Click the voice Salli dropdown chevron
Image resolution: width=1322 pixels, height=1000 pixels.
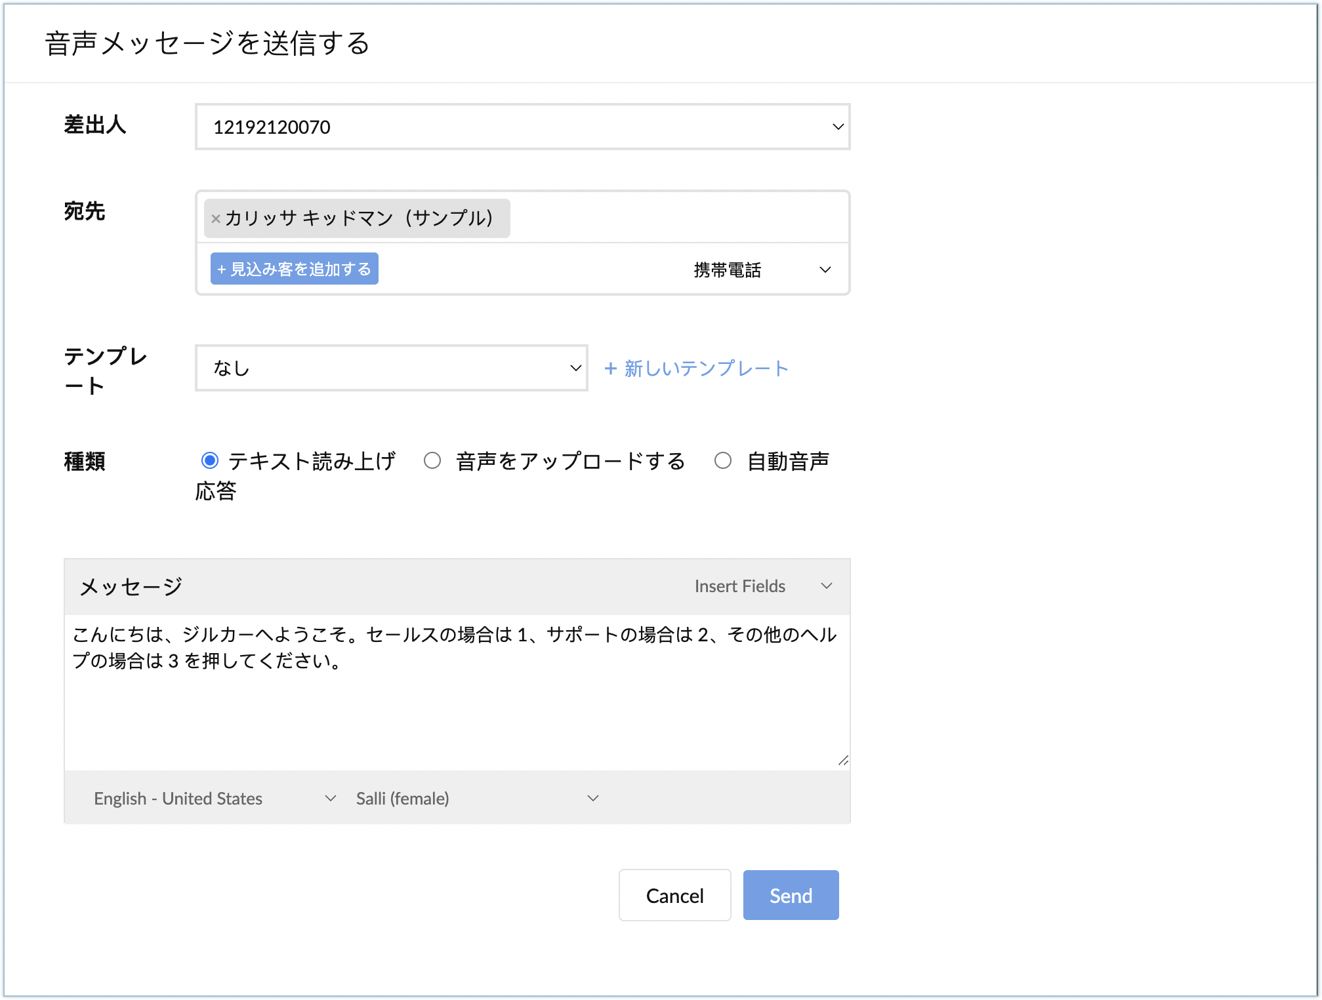click(x=593, y=798)
